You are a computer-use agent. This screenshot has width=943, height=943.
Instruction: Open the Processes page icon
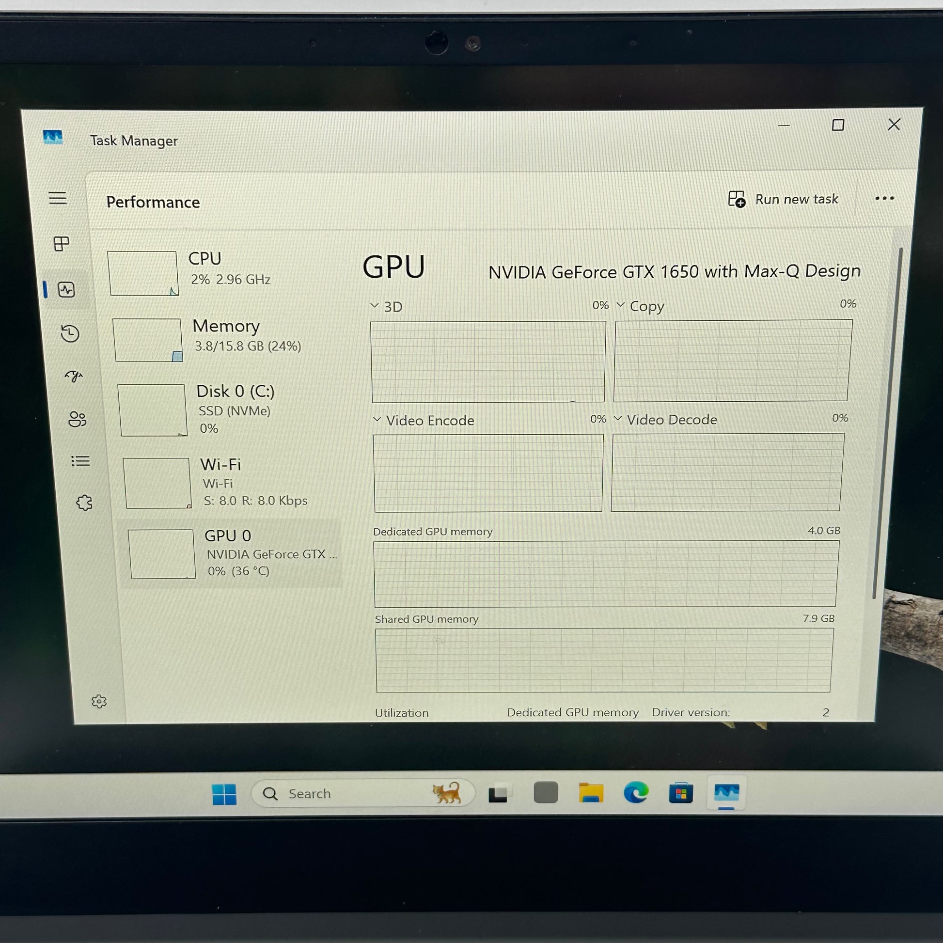coord(61,244)
